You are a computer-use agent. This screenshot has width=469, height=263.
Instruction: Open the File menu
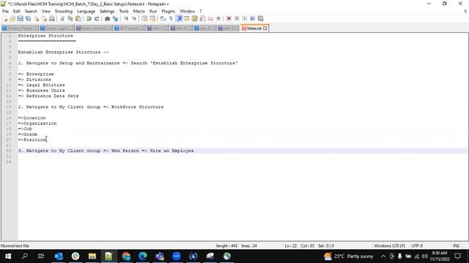[5, 11]
